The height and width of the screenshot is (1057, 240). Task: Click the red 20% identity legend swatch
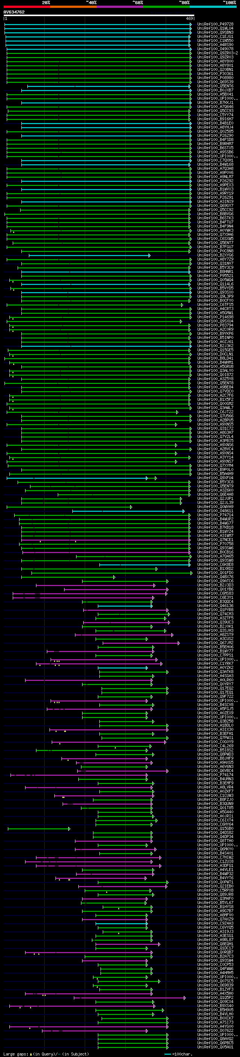[27, 7]
